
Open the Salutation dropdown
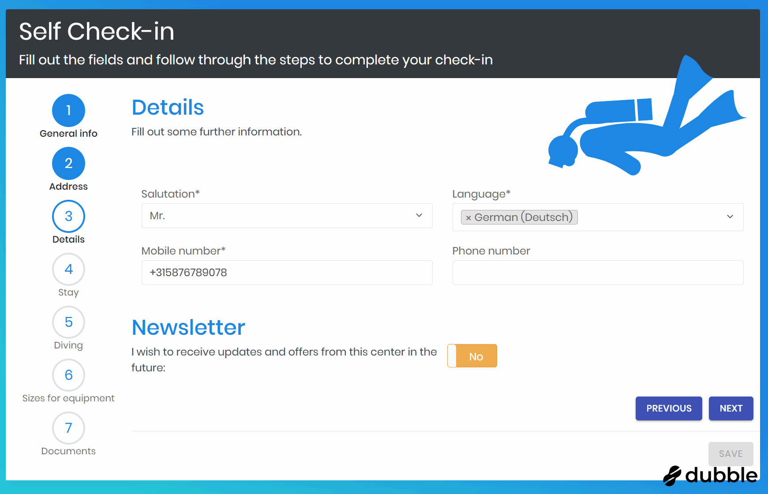coord(287,216)
